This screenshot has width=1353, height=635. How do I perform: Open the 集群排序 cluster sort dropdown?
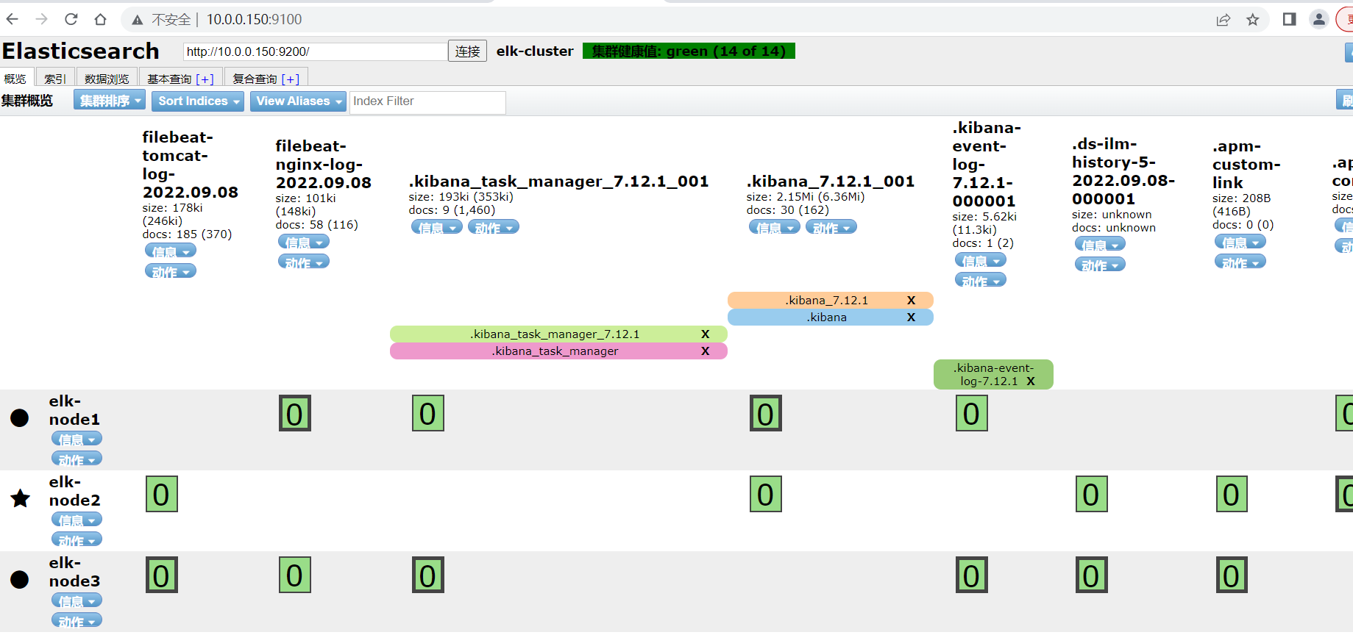(x=110, y=101)
